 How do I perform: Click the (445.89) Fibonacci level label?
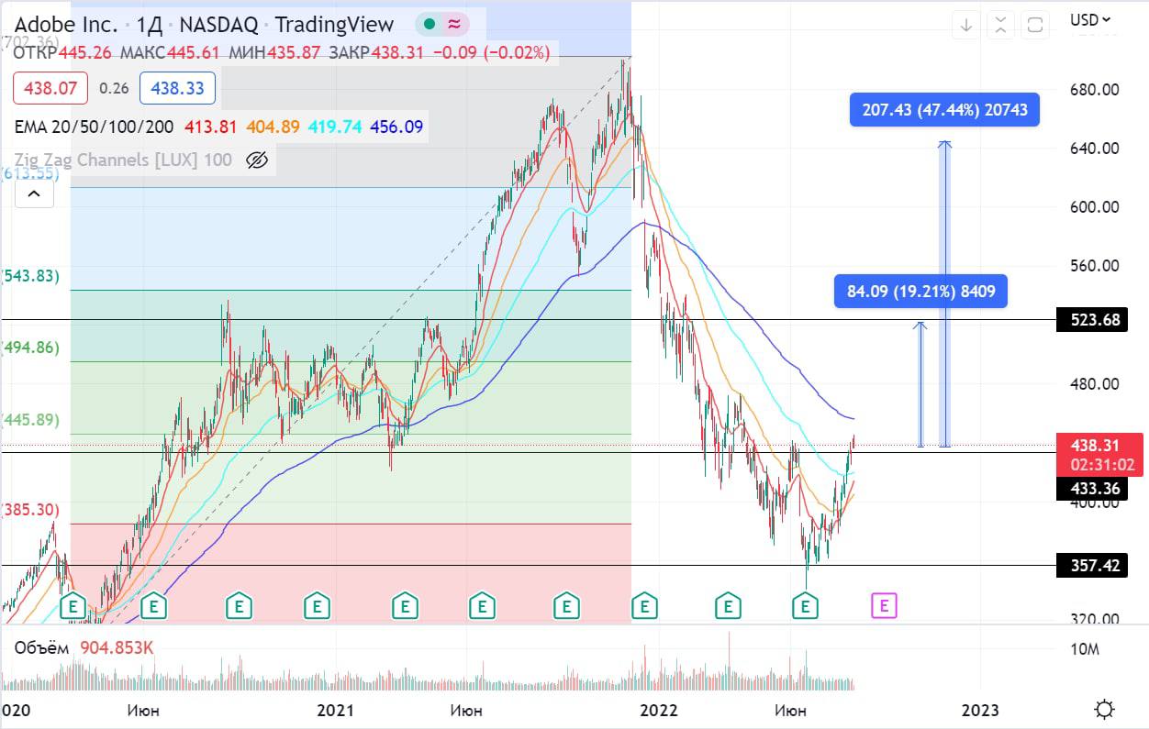[30, 420]
